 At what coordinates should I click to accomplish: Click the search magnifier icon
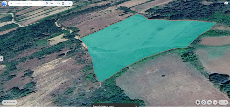[11, 3]
